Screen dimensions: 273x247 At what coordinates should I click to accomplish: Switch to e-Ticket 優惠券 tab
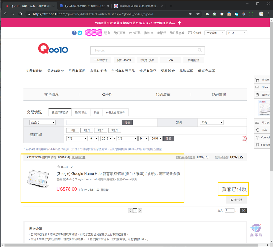(x=115, y=112)
